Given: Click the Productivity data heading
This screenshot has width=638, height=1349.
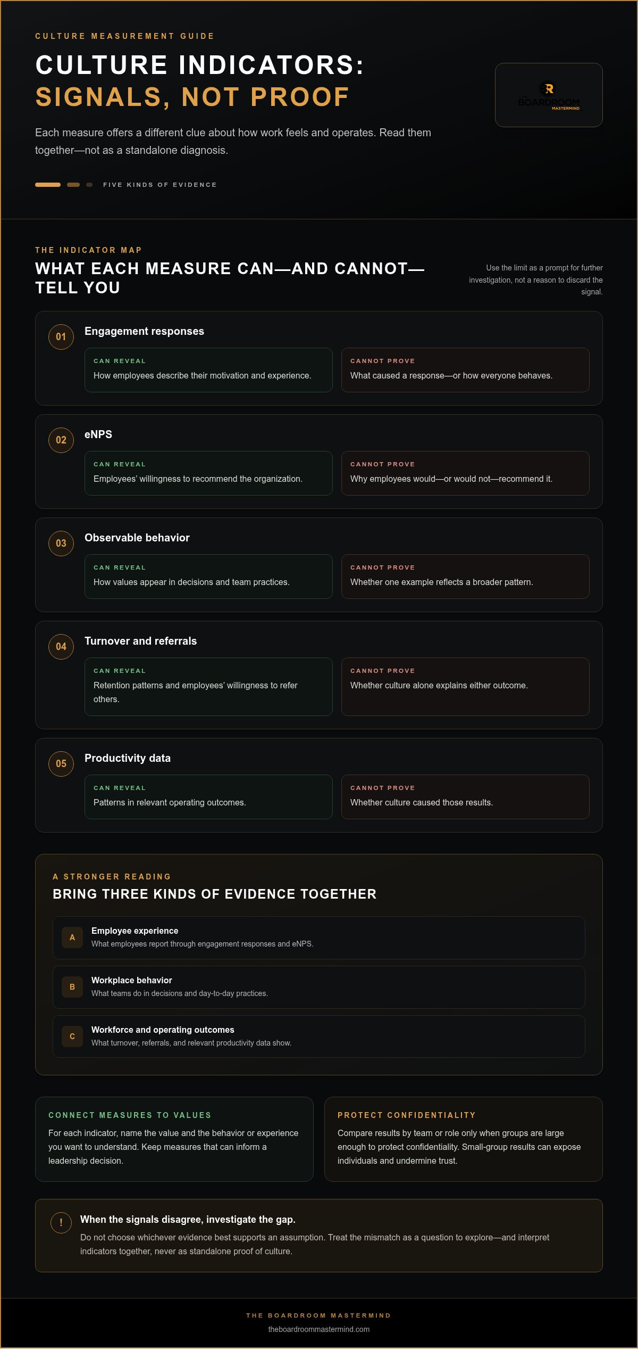Looking at the screenshot, I should [128, 758].
